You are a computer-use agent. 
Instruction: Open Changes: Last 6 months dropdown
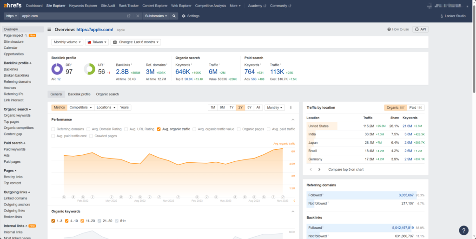(x=136, y=42)
